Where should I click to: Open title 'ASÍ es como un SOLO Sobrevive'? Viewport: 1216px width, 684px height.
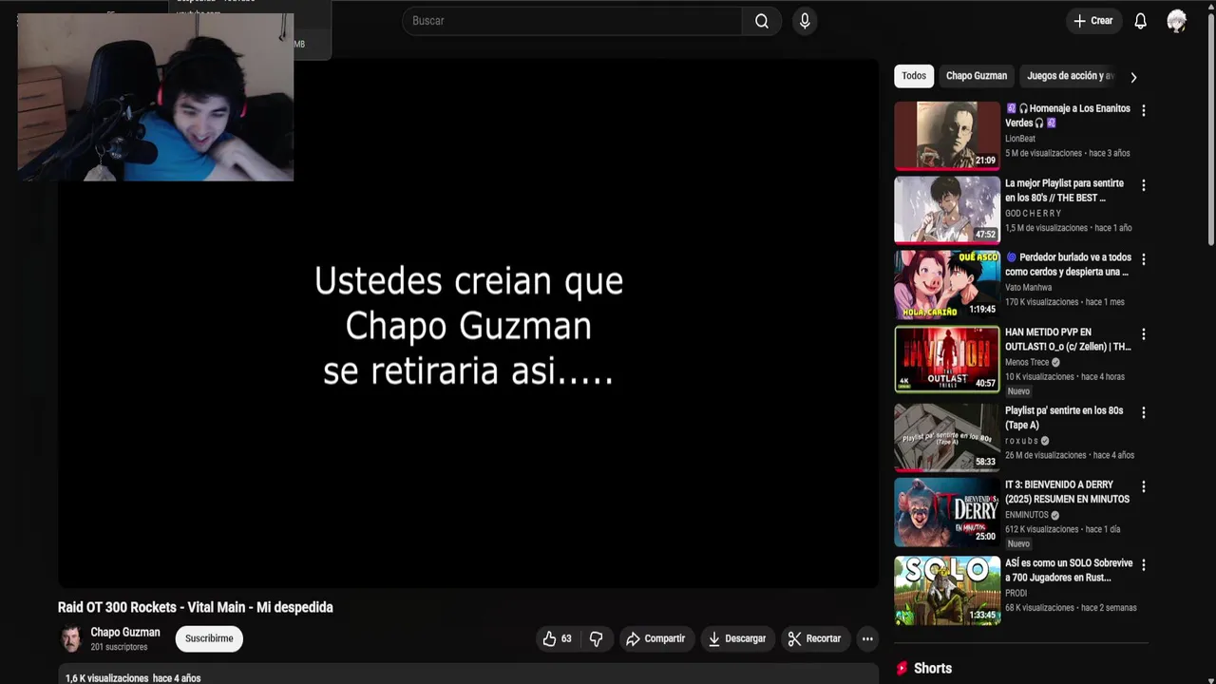click(1069, 570)
